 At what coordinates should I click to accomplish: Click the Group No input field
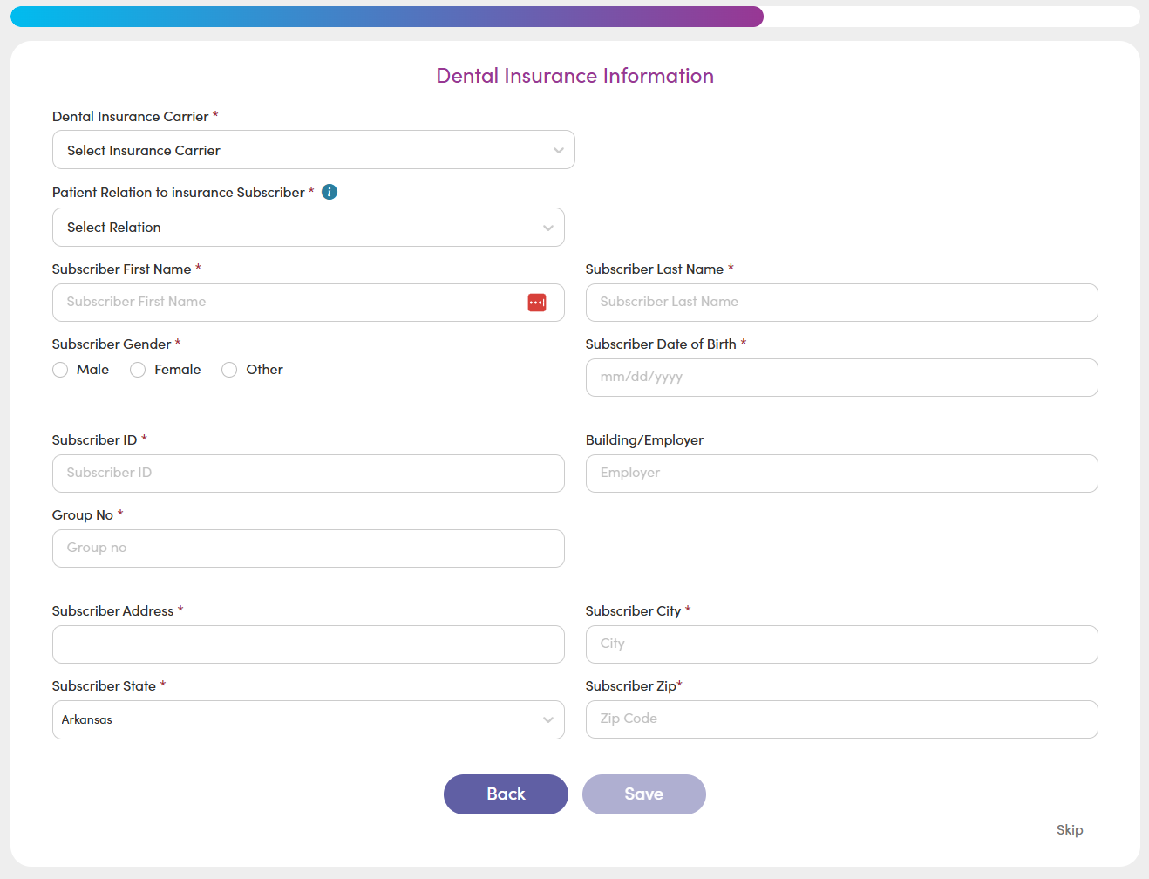tap(309, 549)
